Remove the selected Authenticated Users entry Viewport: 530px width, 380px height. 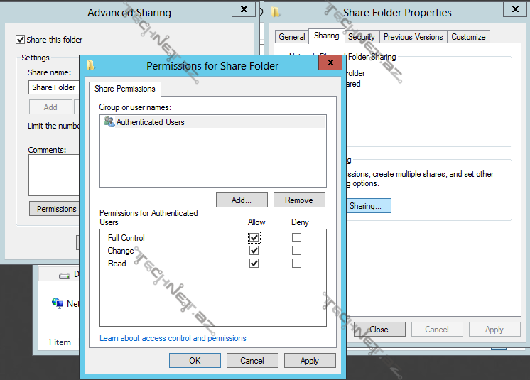tap(299, 200)
